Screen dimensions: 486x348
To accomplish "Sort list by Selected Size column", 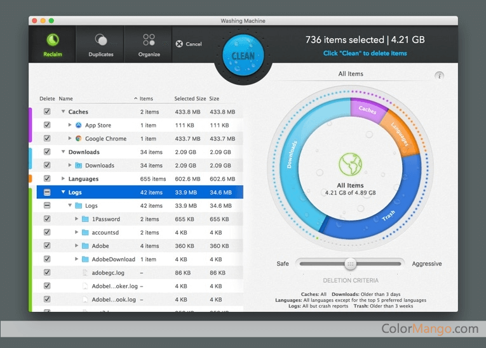I will click(x=190, y=99).
